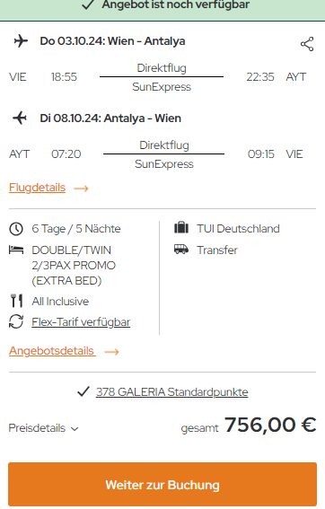Click the suitcase icon beside TUI Deutschland

tap(181, 228)
